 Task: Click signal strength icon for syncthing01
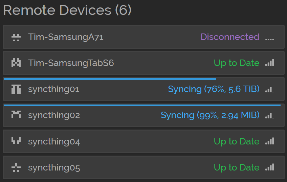[x=270, y=89]
